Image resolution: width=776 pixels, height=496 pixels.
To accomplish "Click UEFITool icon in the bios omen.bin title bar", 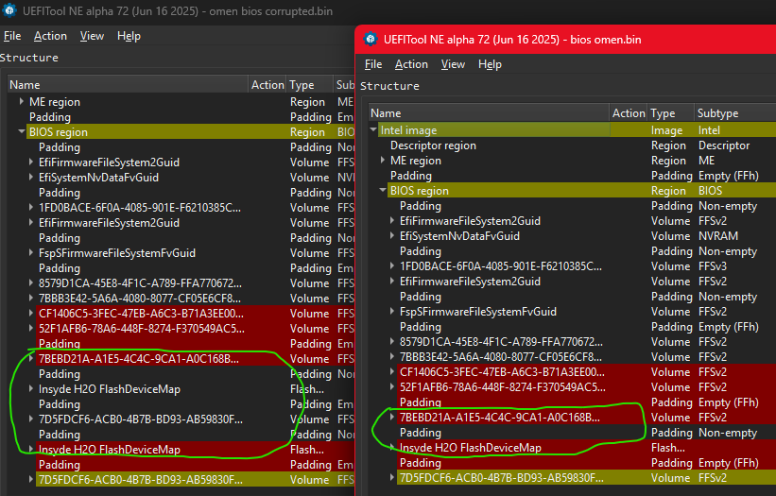I will (x=370, y=40).
